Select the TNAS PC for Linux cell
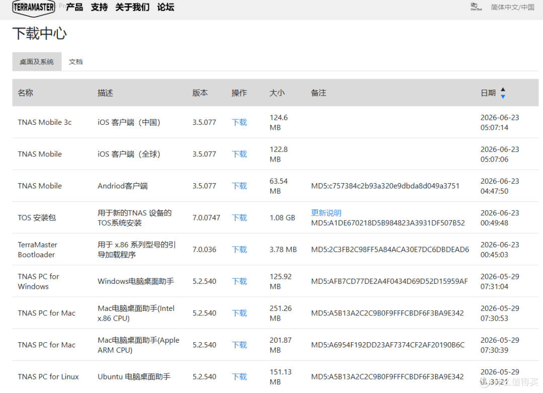The height and width of the screenshot is (393, 543). tap(48, 377)
